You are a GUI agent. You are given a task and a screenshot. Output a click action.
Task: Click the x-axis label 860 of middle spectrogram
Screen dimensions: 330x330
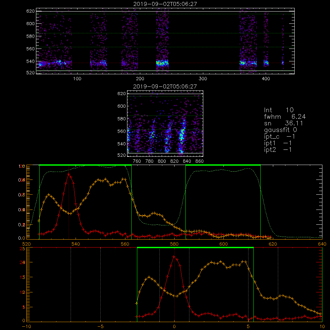(200, 161)
